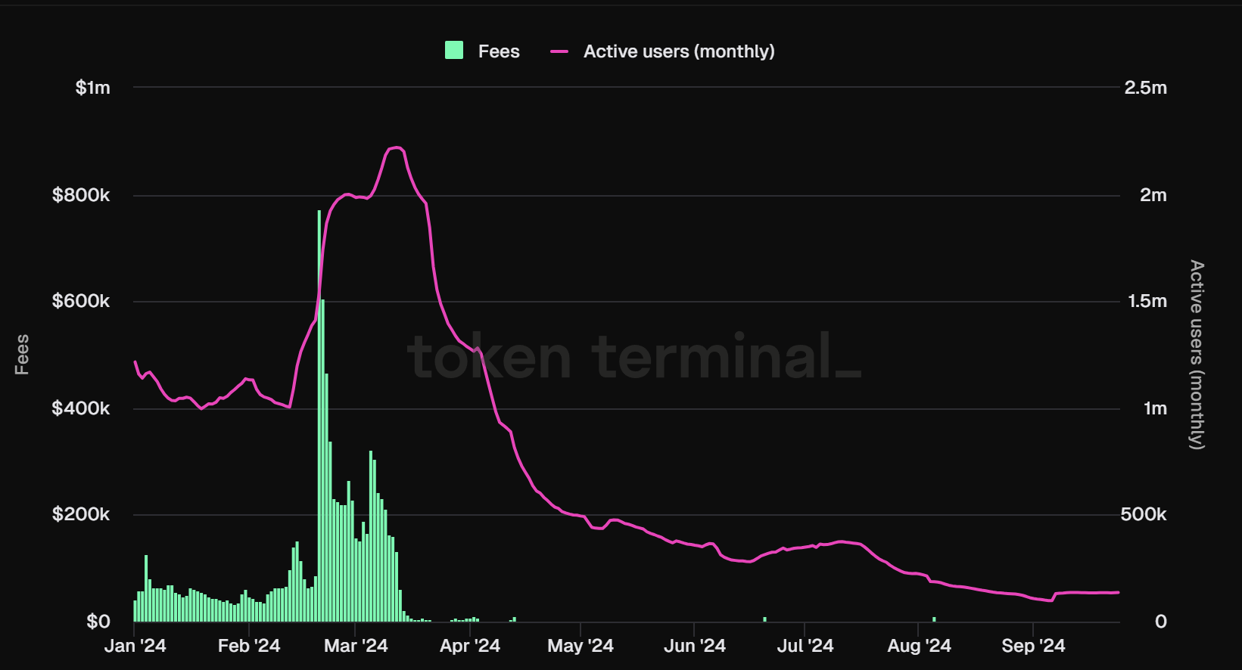
Task: Select the Jan '24 x-axis label
Action: pyautogui.click(x=135, y=646)
